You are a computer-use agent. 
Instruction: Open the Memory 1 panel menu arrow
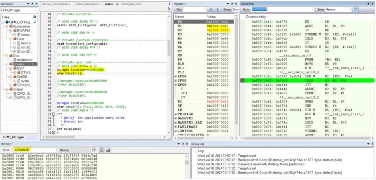click(179, 144)
